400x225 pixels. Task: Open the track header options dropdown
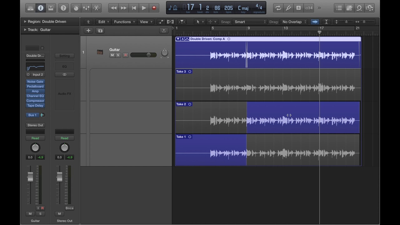pos(164,31)
